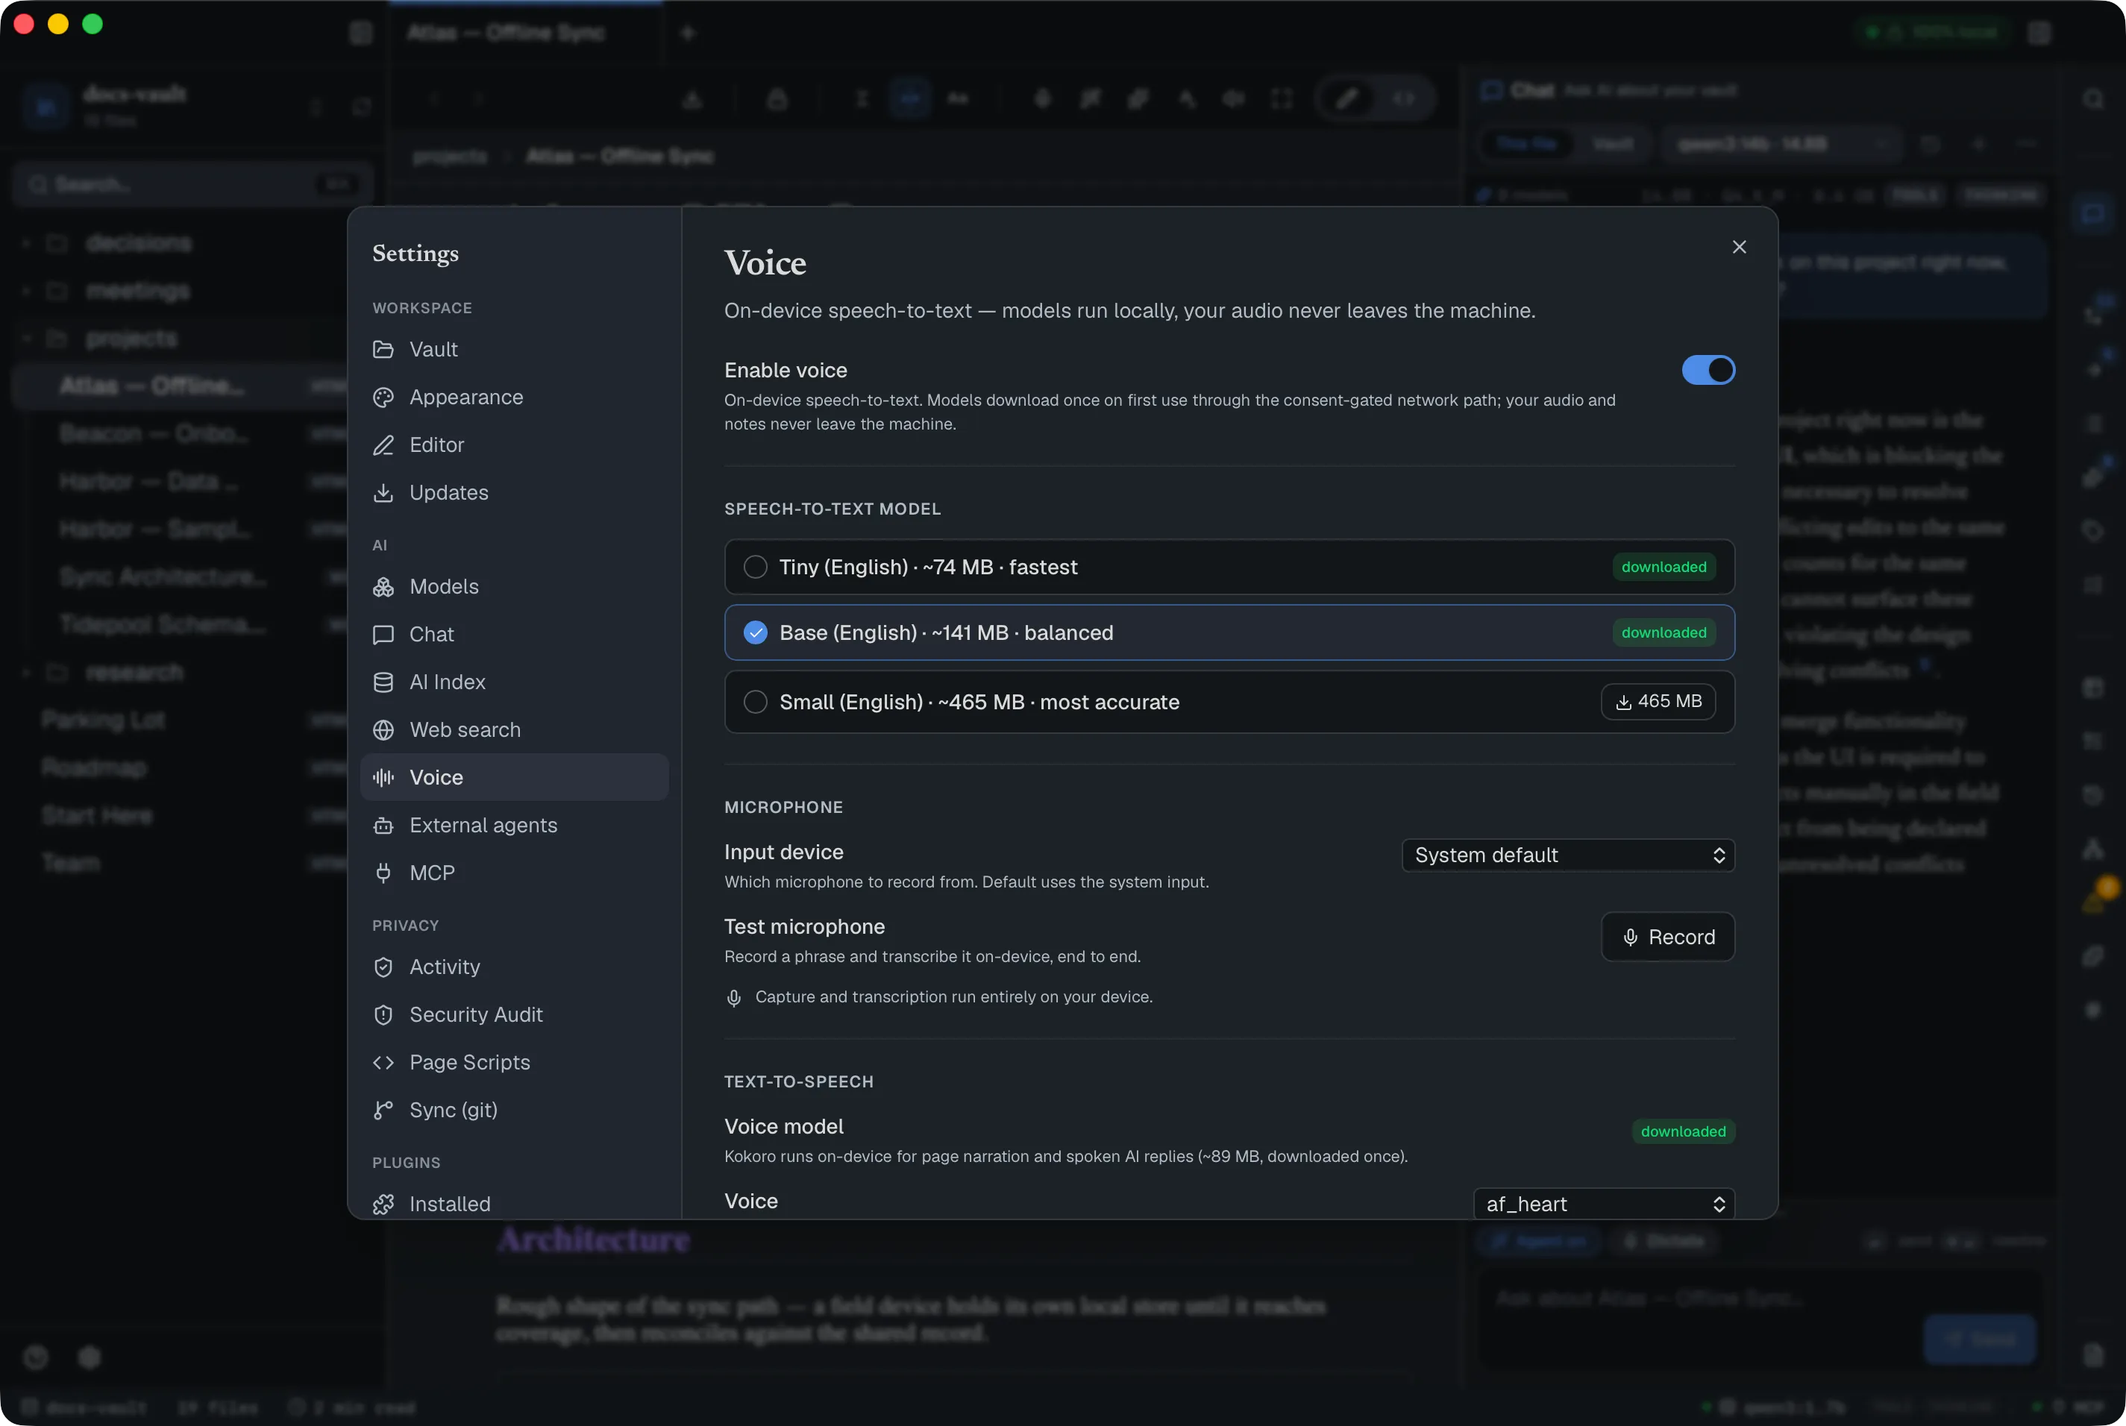The width and height of the screenshot is (2126, 1426).
Task: Click the Voice waveform icon
Action: click(x=383, y=778)
